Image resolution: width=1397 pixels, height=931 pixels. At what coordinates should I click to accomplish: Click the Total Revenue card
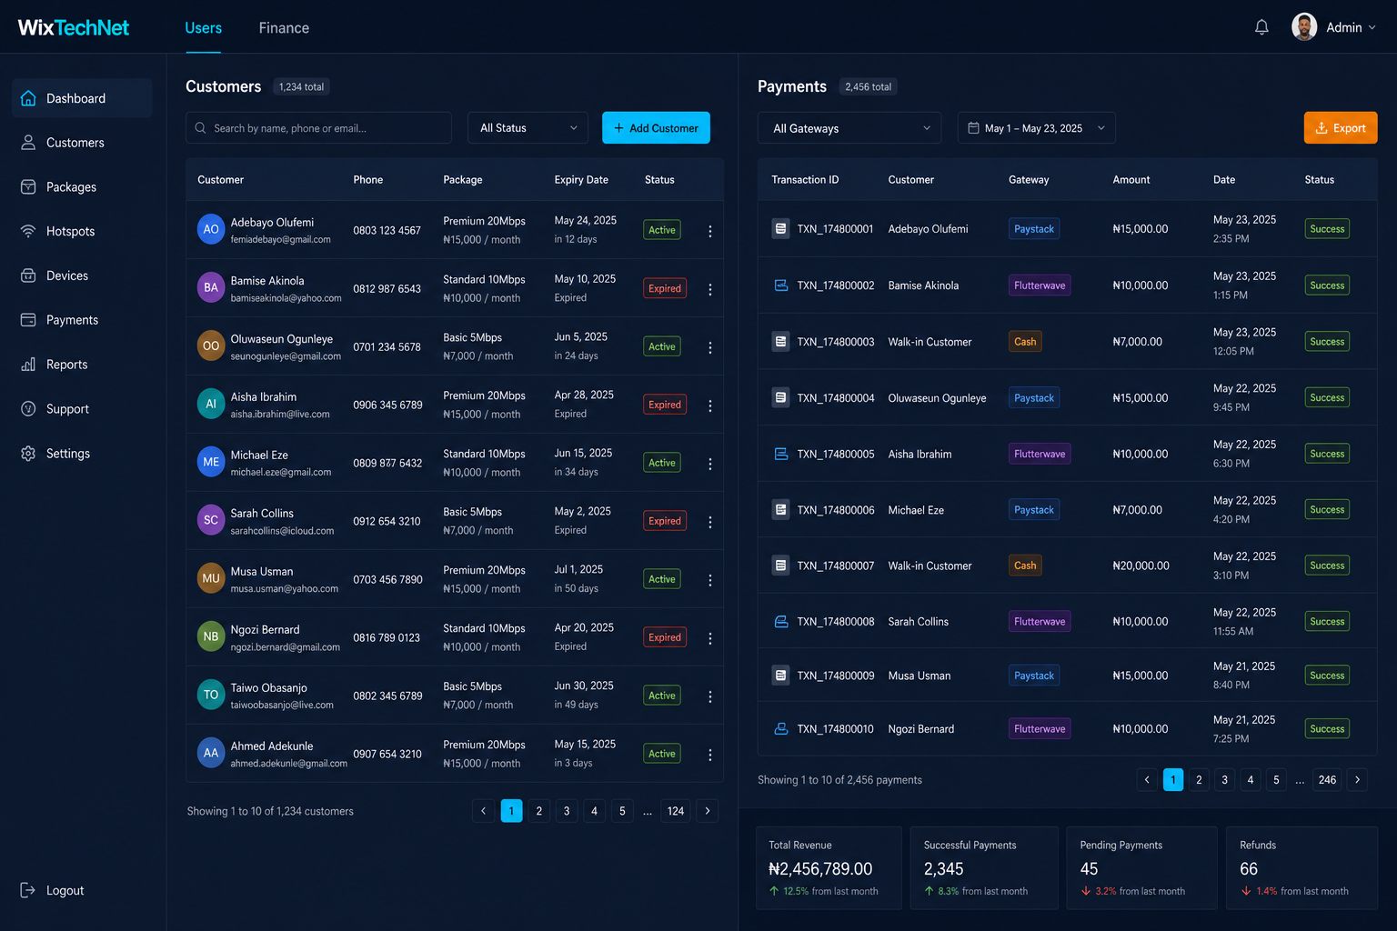pyautogui.click(x=829, y=868)
